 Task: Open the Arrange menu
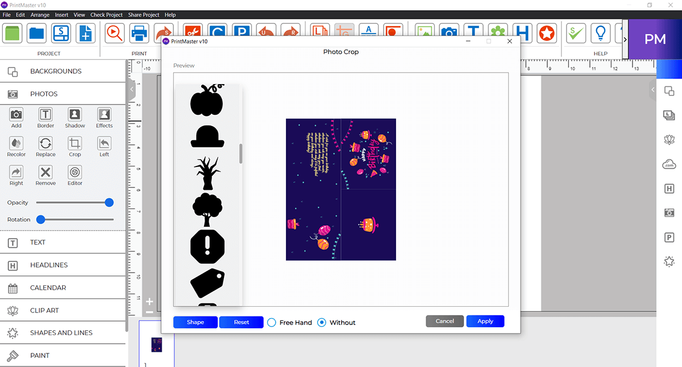pos(40,15)
